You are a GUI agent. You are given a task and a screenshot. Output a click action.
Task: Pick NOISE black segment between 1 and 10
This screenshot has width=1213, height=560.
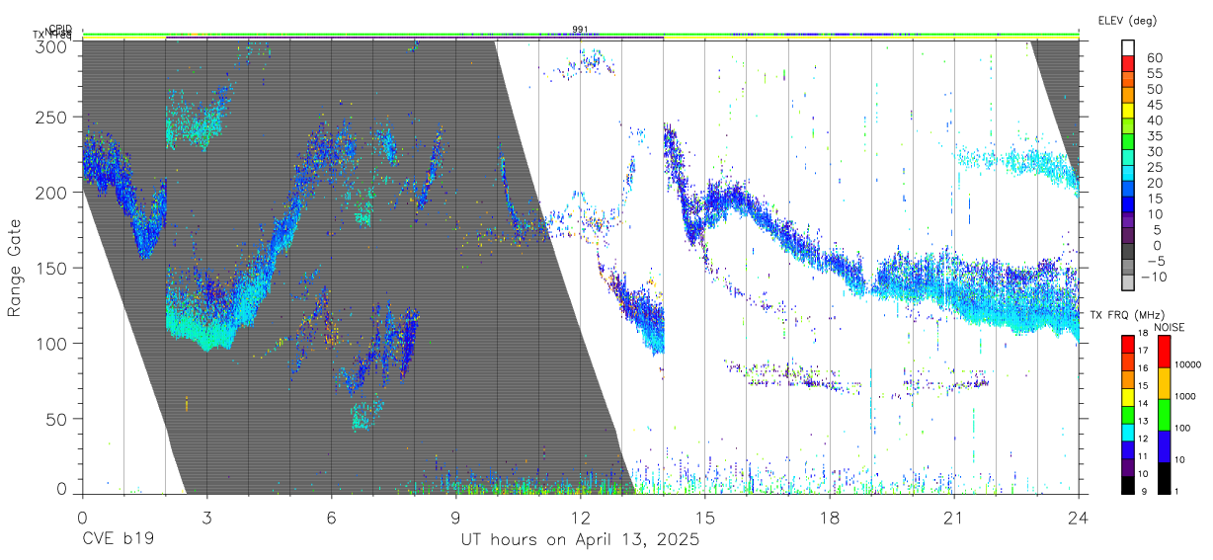coord(1164,477)
